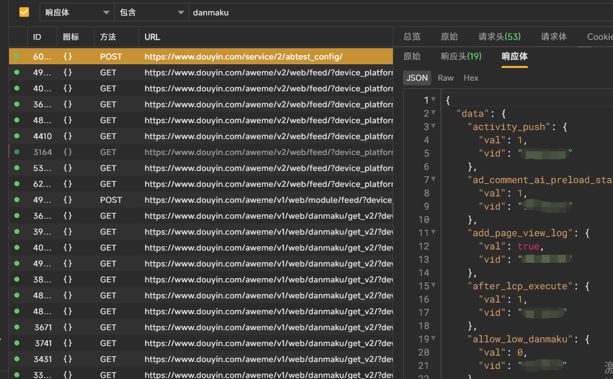This screenshot has width=613, height=379.
Task: Click JSON icon in row ID 3164
Action: point(67,152)
